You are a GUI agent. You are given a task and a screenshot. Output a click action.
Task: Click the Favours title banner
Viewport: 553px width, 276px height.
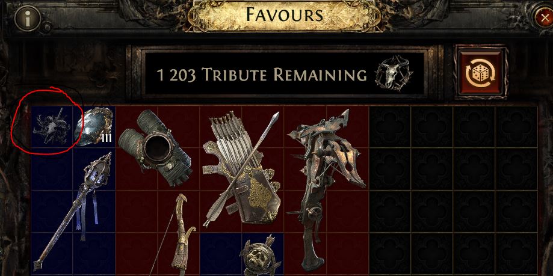coord(284,15)
